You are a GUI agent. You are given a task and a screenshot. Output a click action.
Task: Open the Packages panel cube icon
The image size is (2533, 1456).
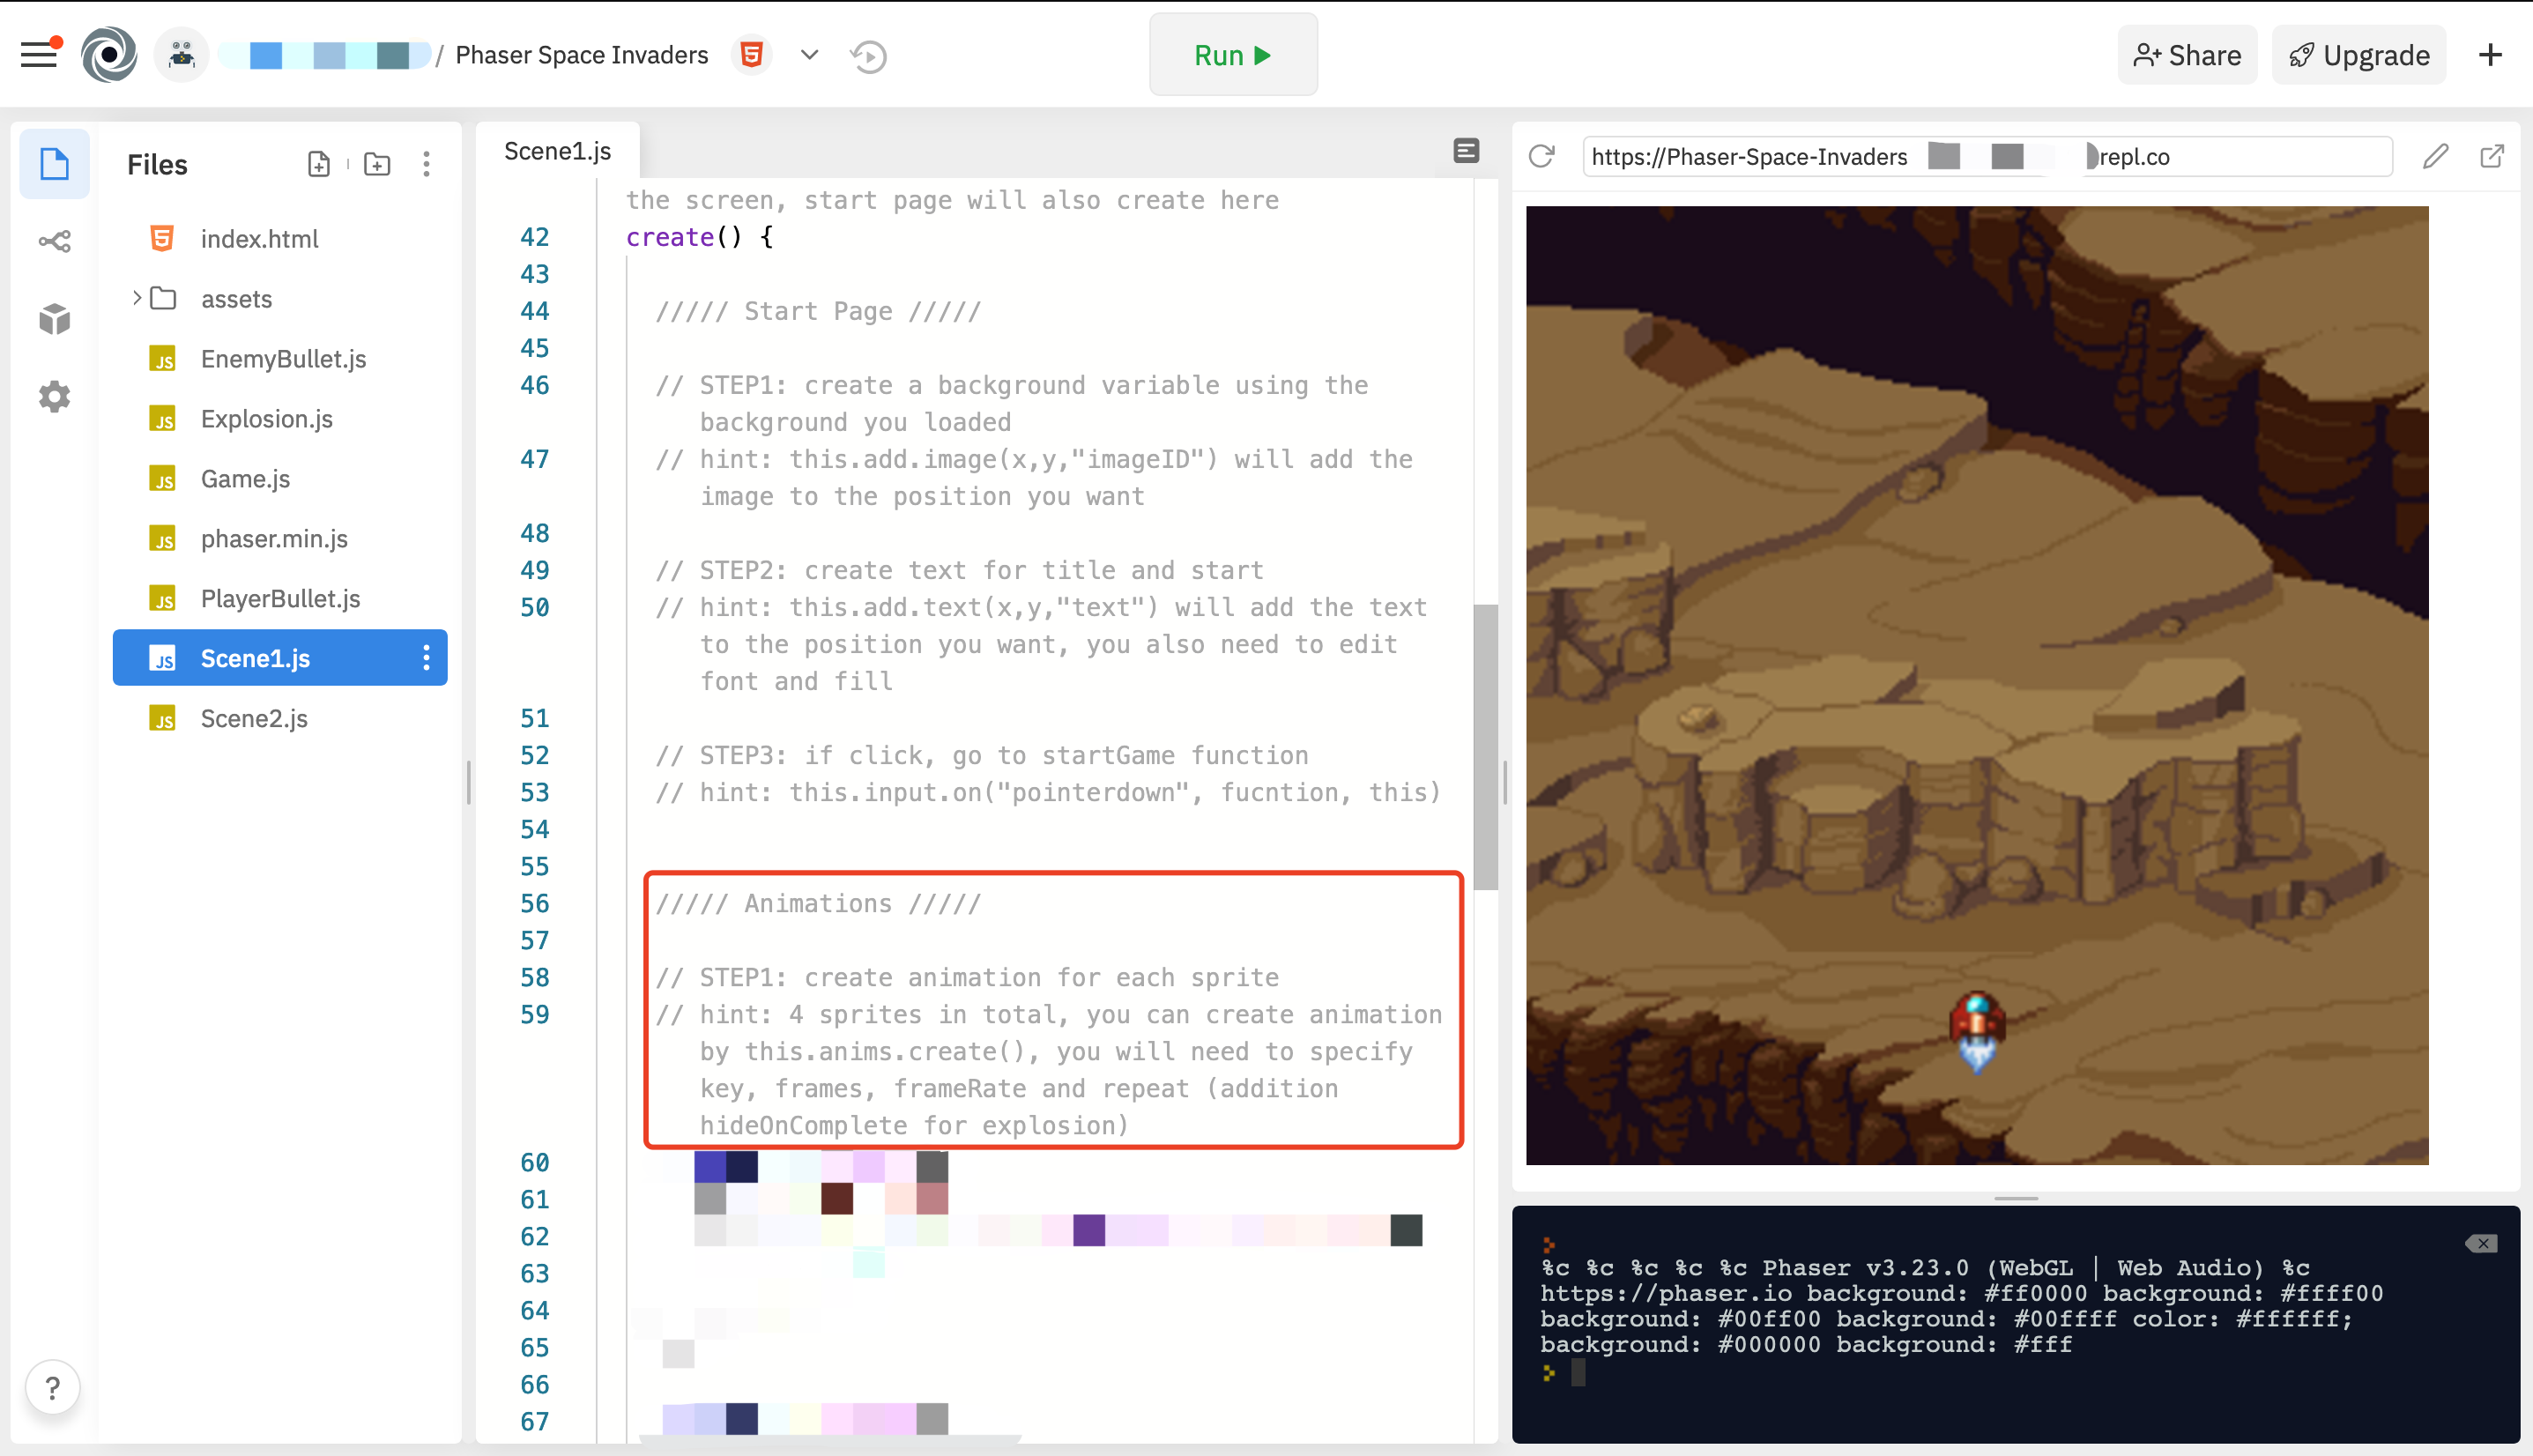pos(54,318)
